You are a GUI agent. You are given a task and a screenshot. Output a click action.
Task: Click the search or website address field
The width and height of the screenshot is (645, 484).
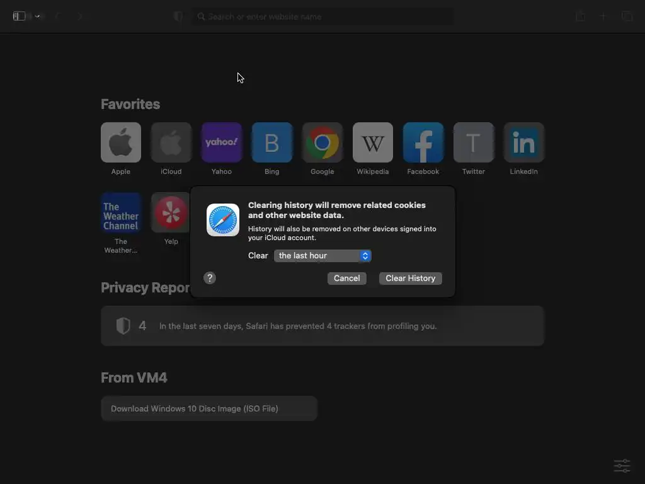click(323, 16)
